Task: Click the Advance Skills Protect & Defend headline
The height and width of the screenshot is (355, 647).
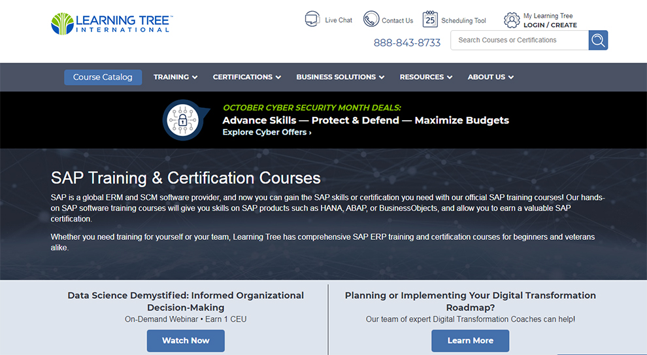Action: [x=365, y=120]
